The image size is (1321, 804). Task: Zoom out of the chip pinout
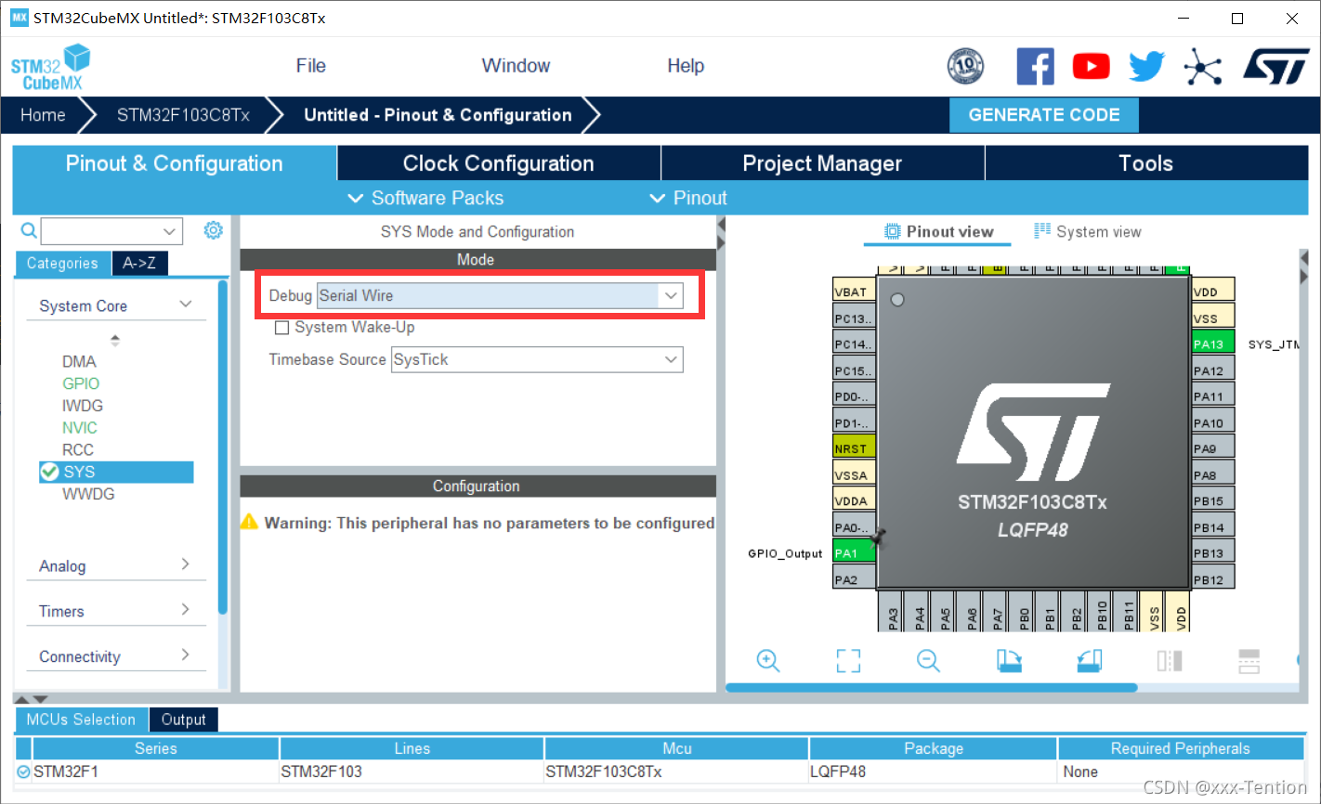tap(928, 660)
